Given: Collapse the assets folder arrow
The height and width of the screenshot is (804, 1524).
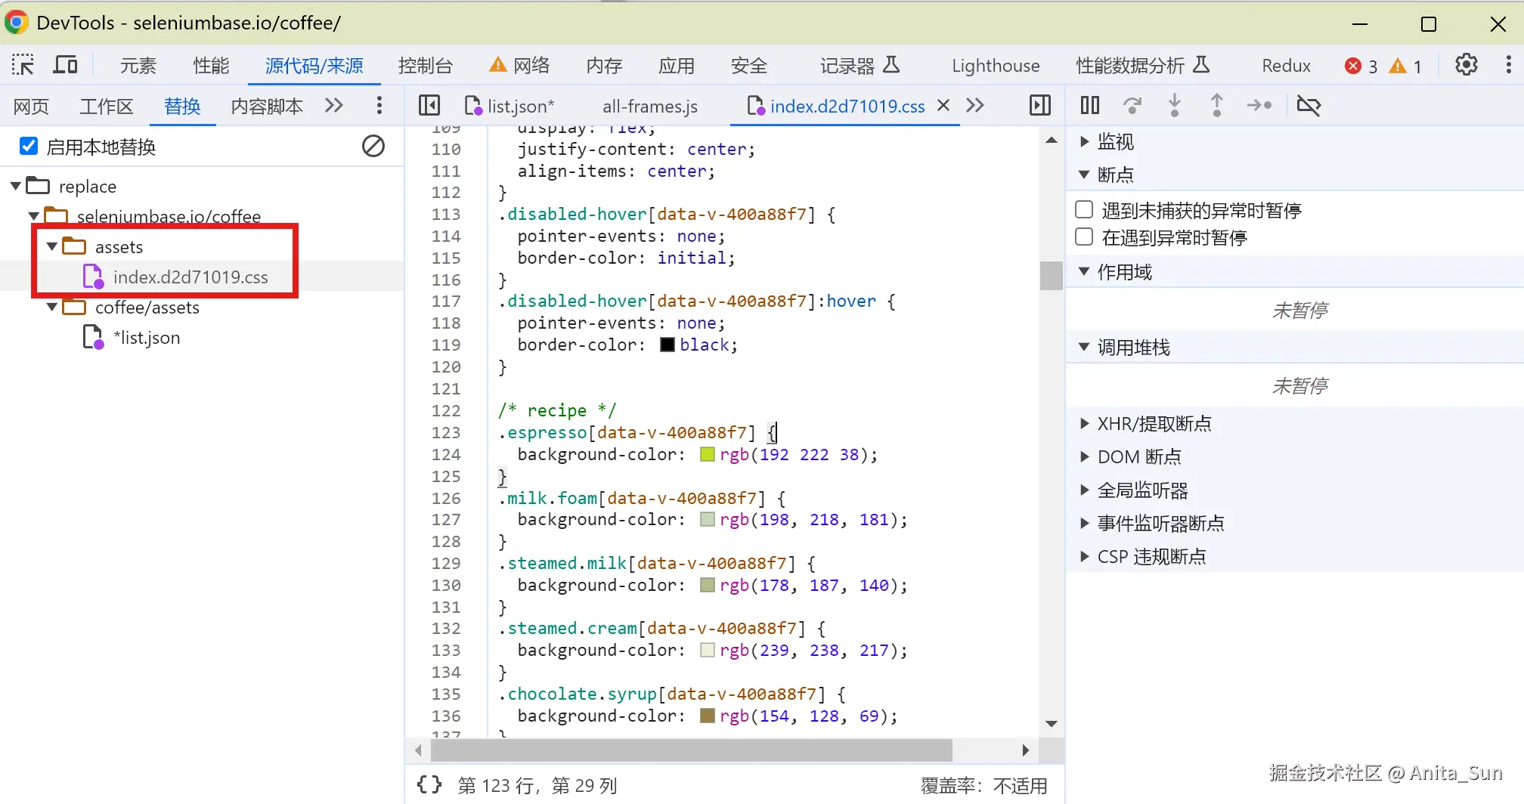Looking at the screenshot, I should [51, 246].
